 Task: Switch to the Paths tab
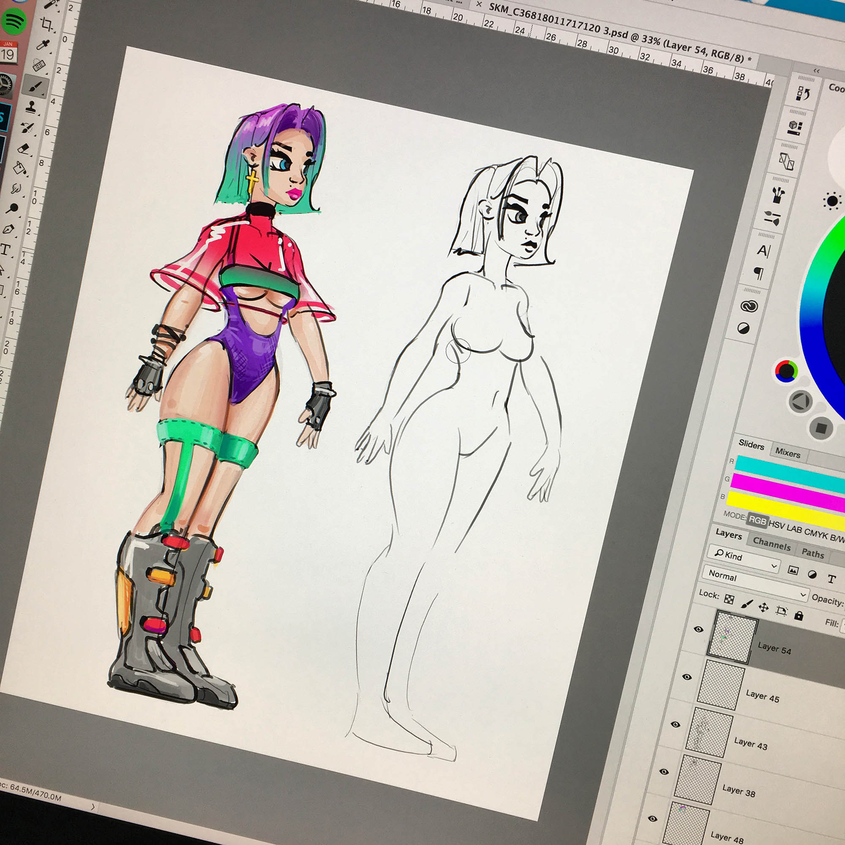pos(812,553)
